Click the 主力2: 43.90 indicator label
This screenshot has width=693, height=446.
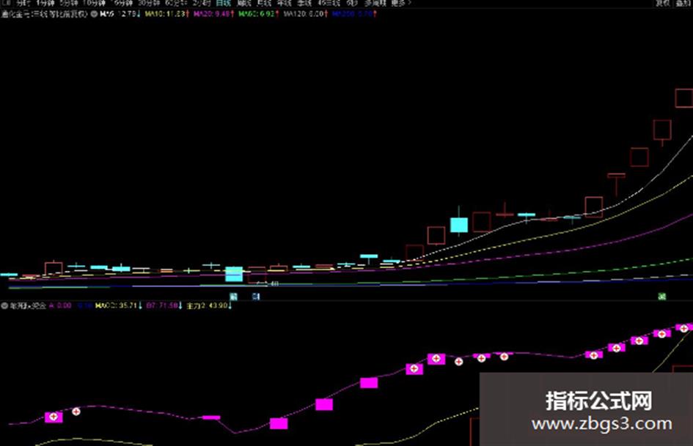click(209, 305)
